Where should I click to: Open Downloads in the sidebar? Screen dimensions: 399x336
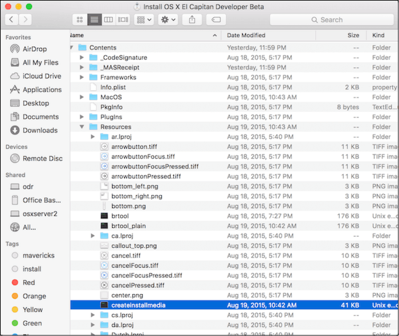point(40,130)
